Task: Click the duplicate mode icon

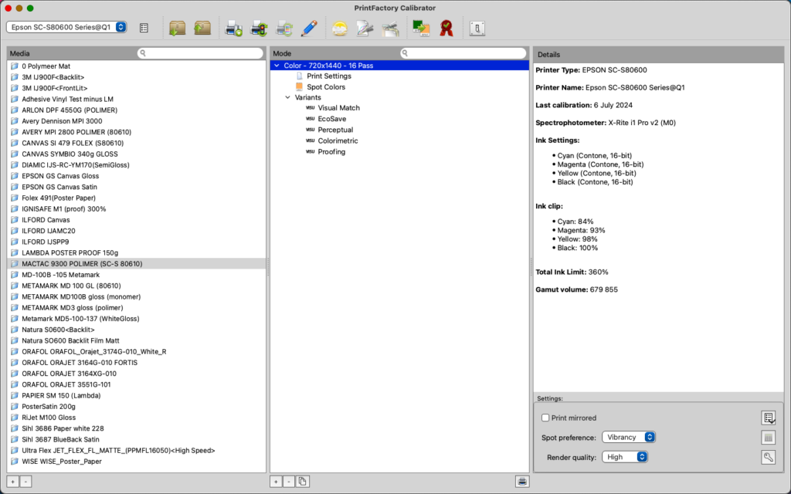Action: point(302,482)
